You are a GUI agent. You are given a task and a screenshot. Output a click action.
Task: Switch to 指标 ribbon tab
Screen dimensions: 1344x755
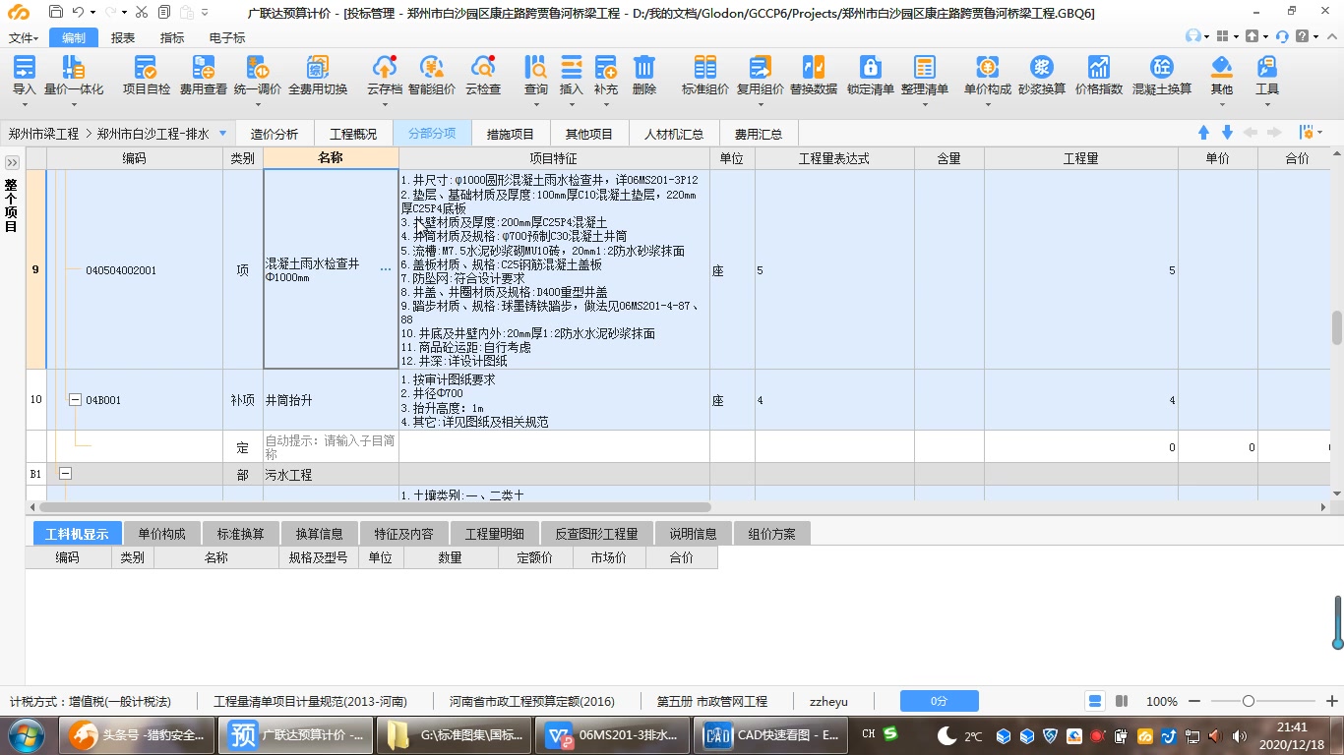click(x=172, y=37)
